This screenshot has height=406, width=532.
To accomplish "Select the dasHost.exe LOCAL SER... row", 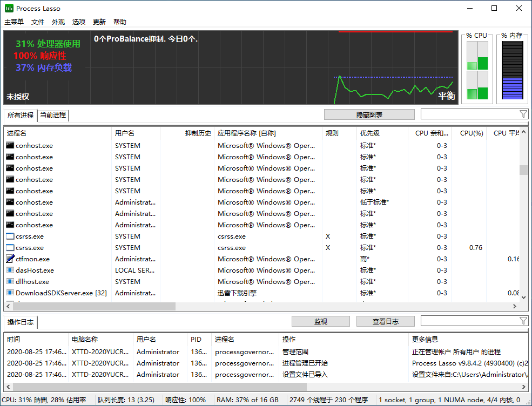I will click(261, 270).
